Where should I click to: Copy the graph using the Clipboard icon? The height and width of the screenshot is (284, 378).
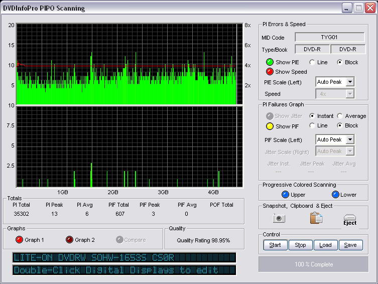tap(316, 218)
